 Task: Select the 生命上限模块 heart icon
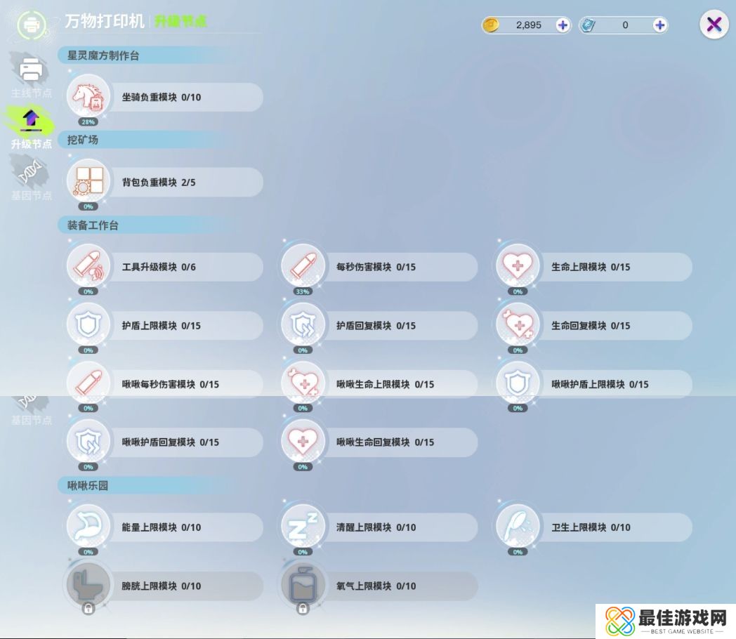click(x=518, y=267)
